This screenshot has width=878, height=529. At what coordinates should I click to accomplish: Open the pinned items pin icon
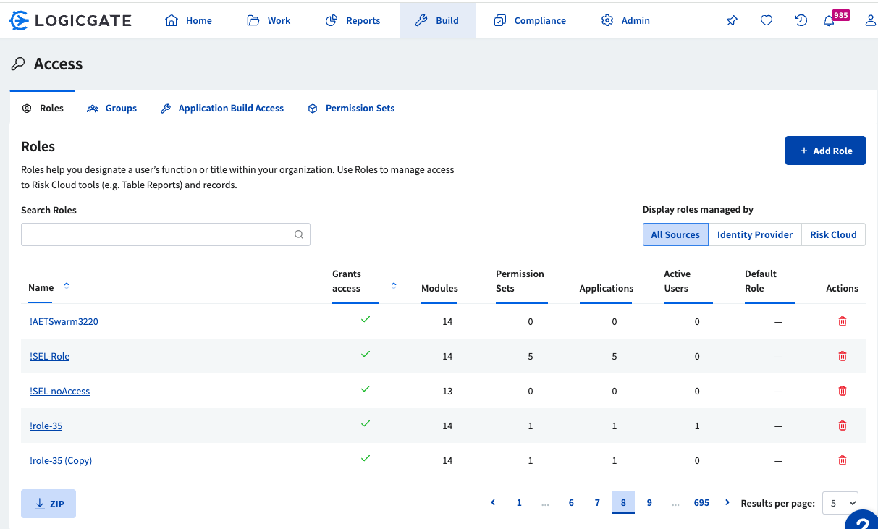click(732, 20)
